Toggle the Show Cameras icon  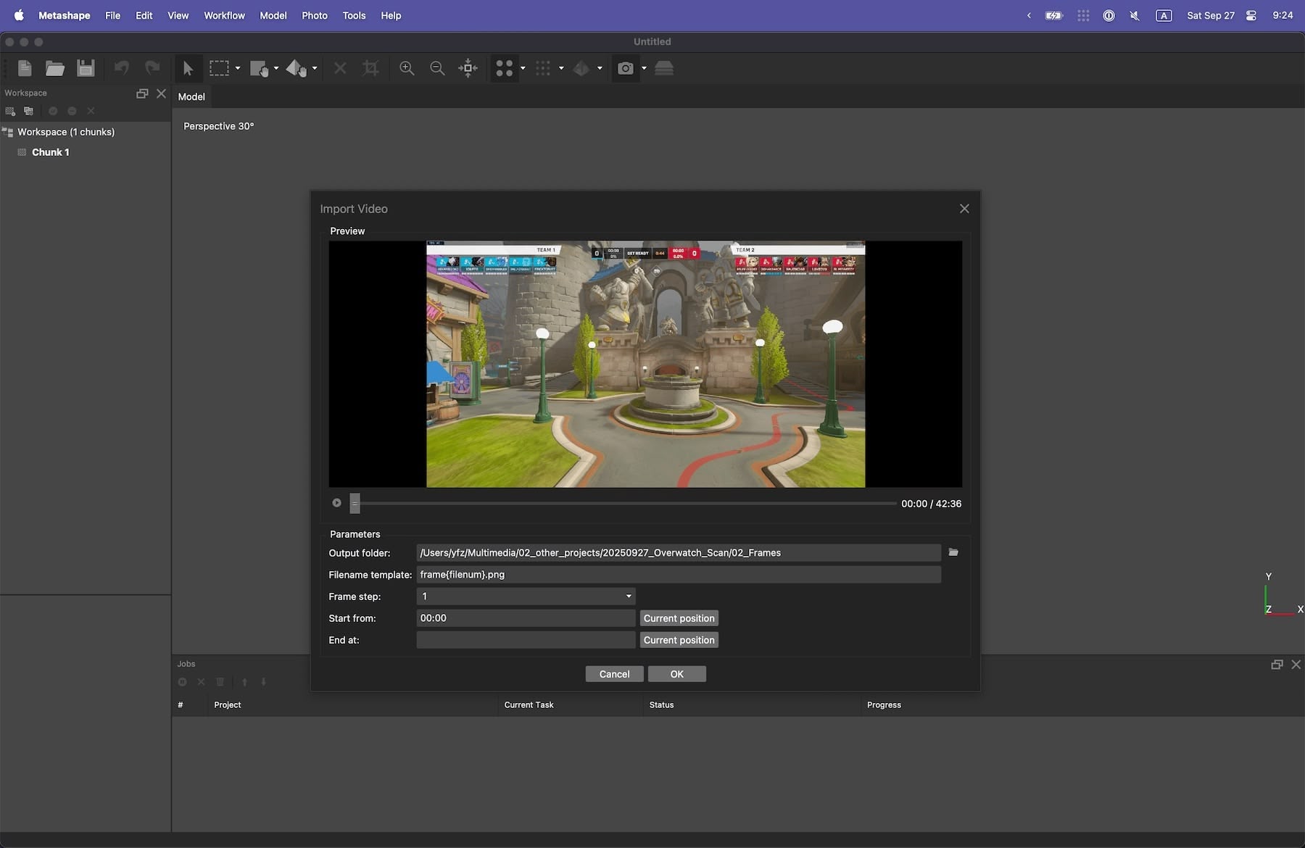tap(625, 68)
